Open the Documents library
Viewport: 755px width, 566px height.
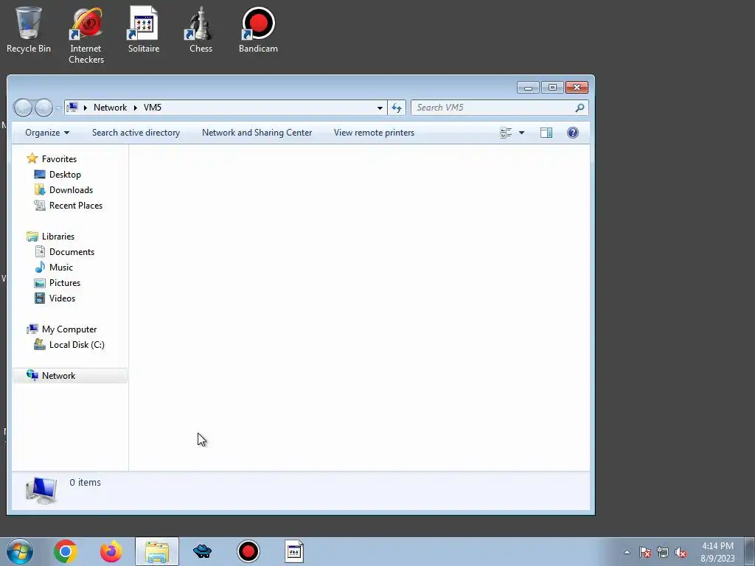click(x=72, y=252)
